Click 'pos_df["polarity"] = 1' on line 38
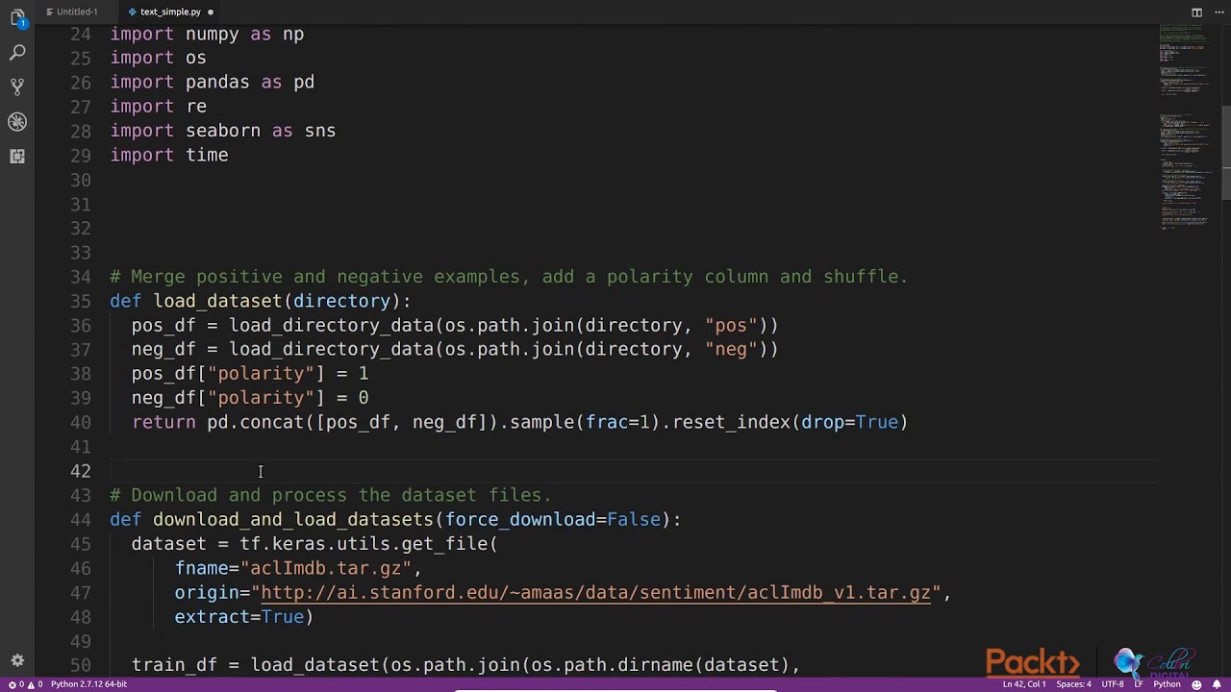The width and height of the screenshot is (1231, 692). pyautogui.click(x=250, y=374)
